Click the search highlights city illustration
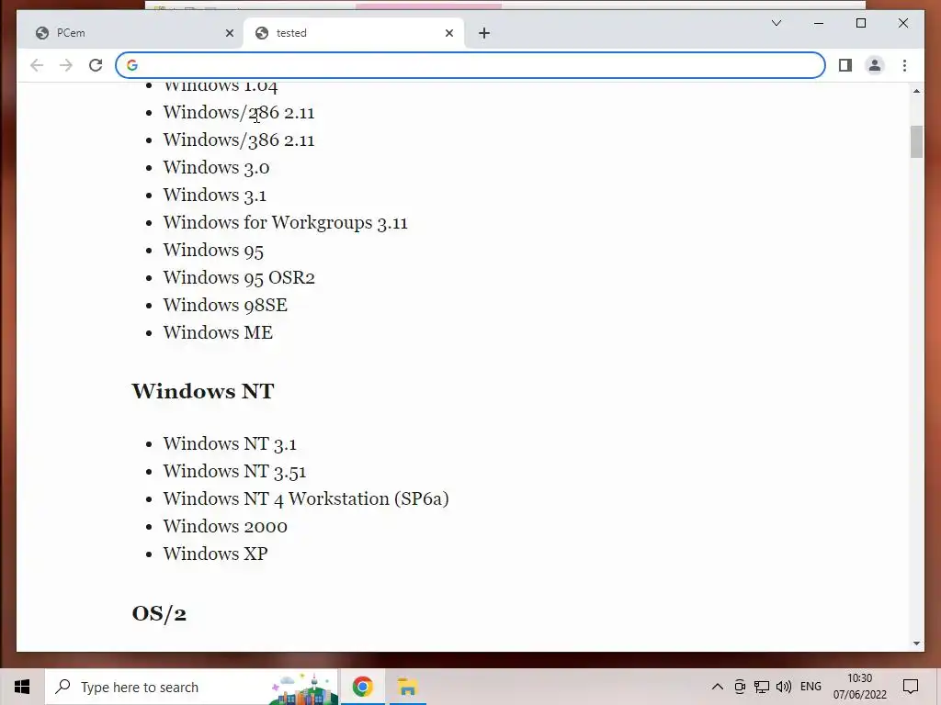 303,688
